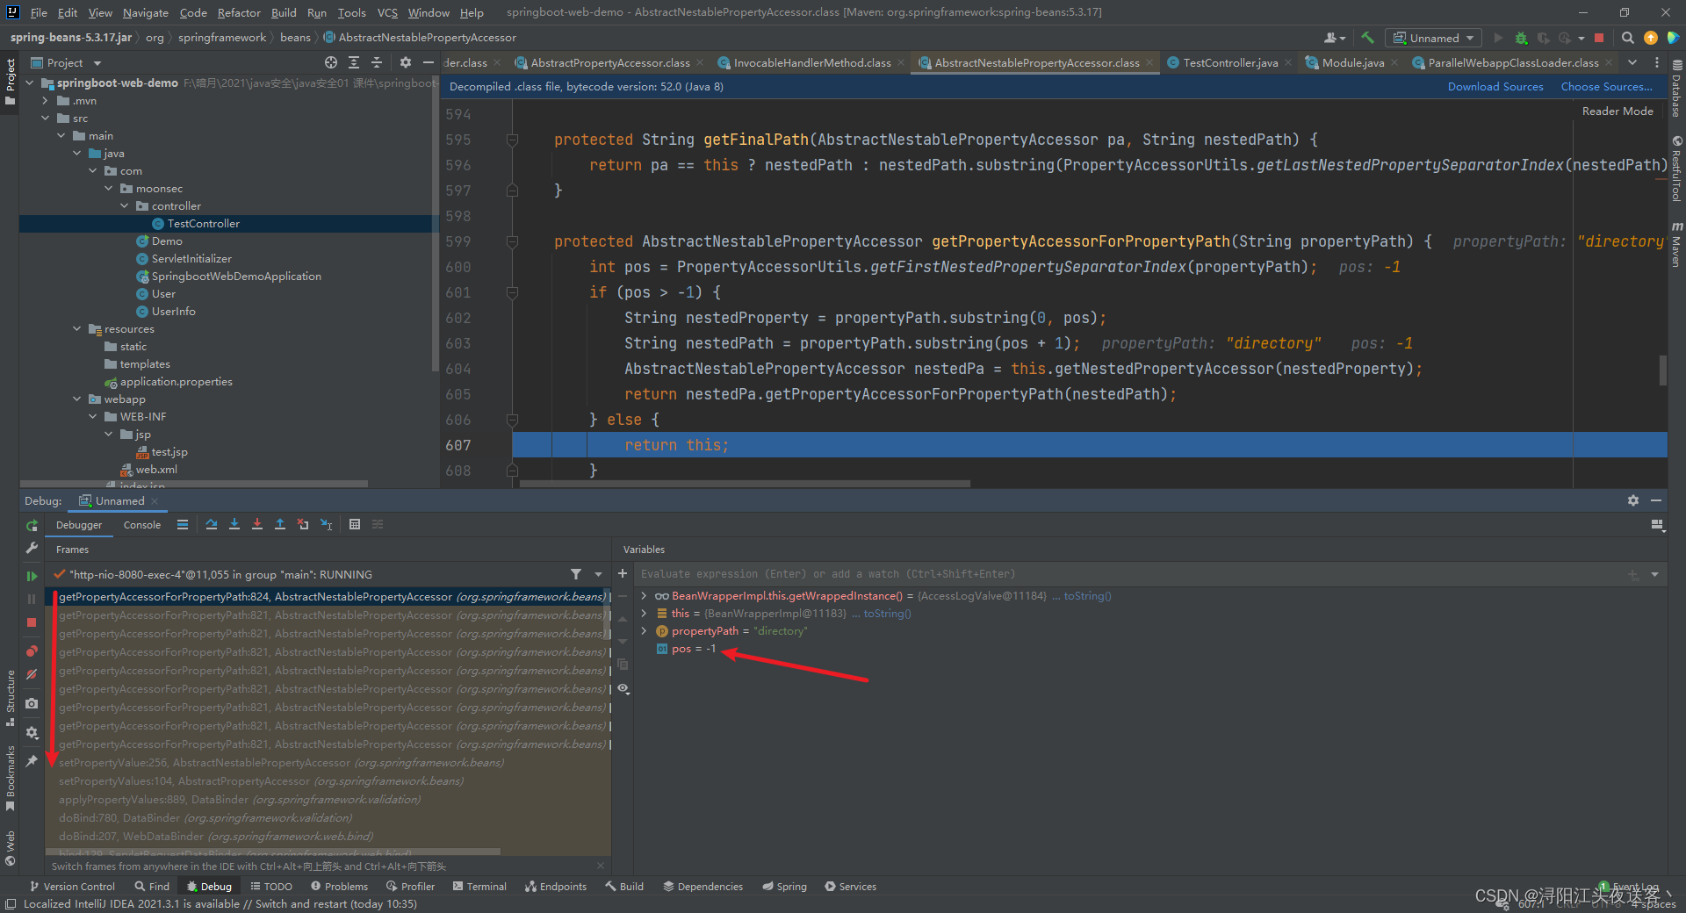The width and height of the screenshot is (1686, 913).
Task: Expand the 'this' BeanWrapperImpl variable
Action: pyautogui.click(x=645, y=614)
